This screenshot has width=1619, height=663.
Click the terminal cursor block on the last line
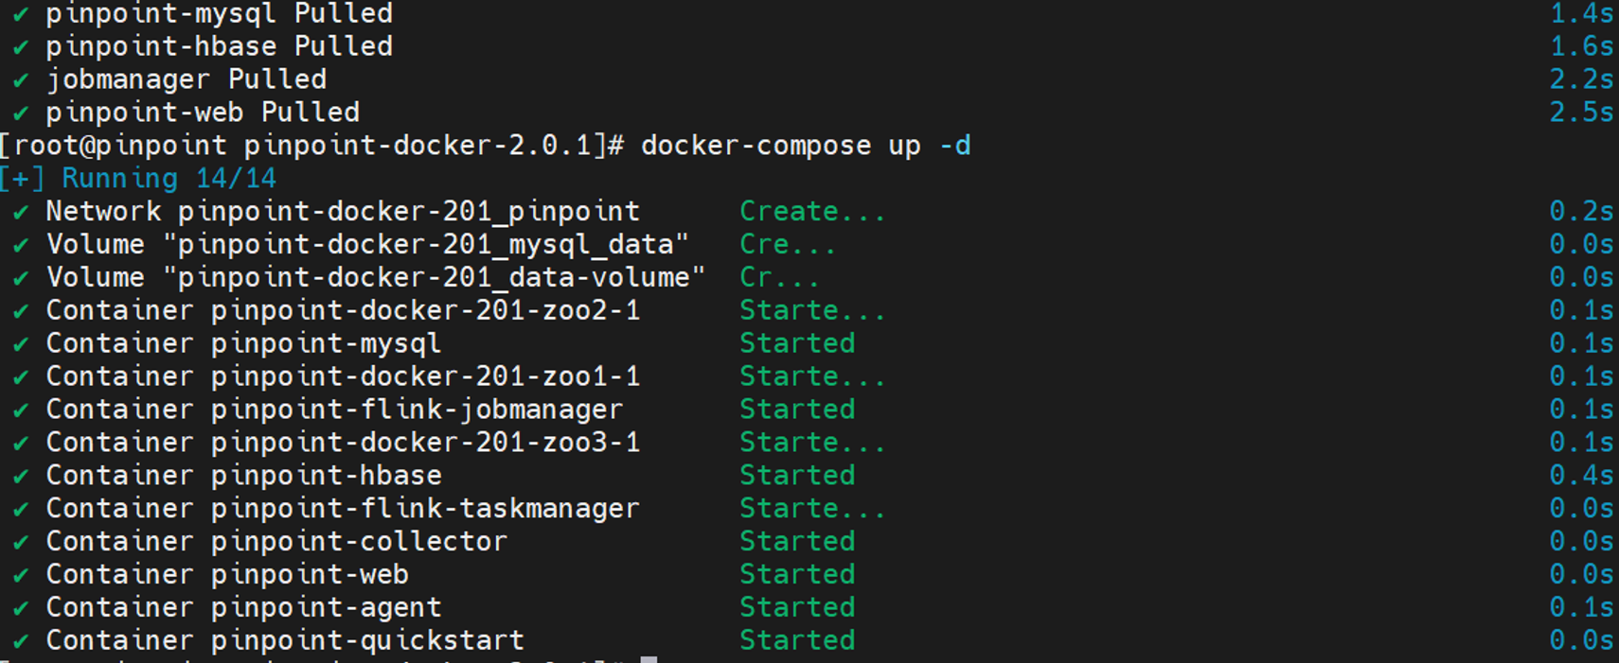pos(649,658)
